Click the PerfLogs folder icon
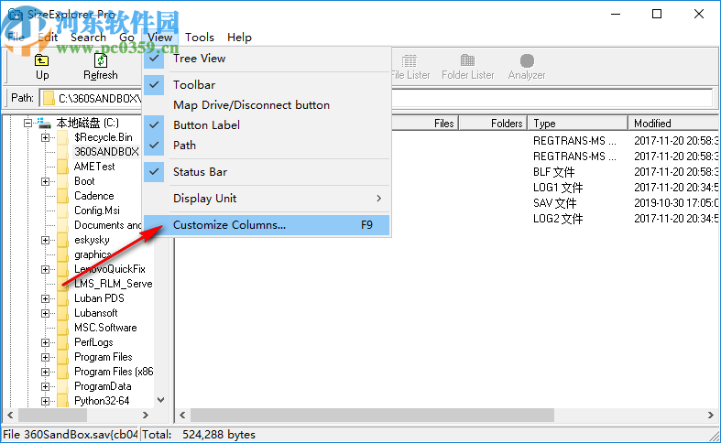The width and height of the screenshot is (721, 443). coord(63,342)
